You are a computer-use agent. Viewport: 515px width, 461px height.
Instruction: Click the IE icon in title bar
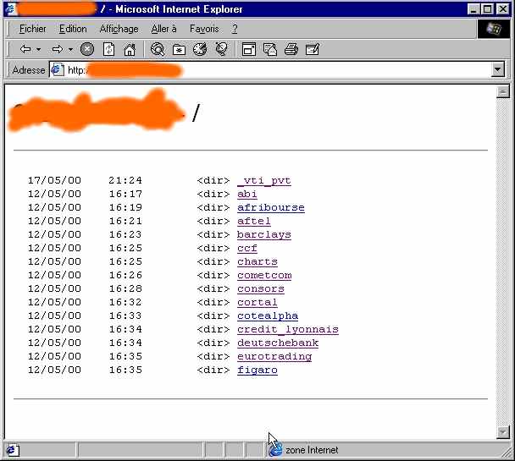point(11,9)
